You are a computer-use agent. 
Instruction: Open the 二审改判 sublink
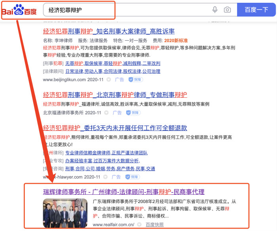pyautogui.click(x=151, y=63)
